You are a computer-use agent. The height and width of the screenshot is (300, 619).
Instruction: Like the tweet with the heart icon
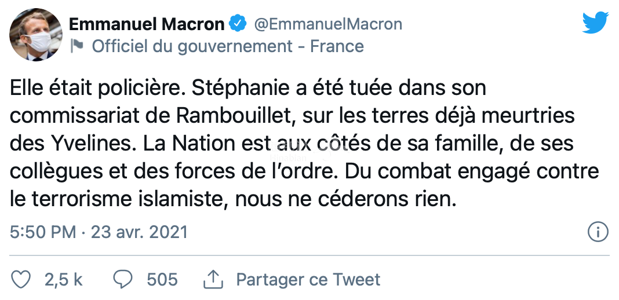(x=21, y=280)
